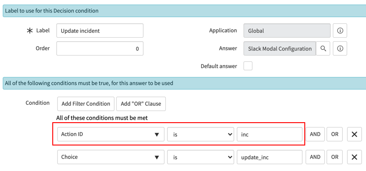Viewport: 366px width, 171px height.
Task: Open the Choice field dropdown
Action: 111,157
